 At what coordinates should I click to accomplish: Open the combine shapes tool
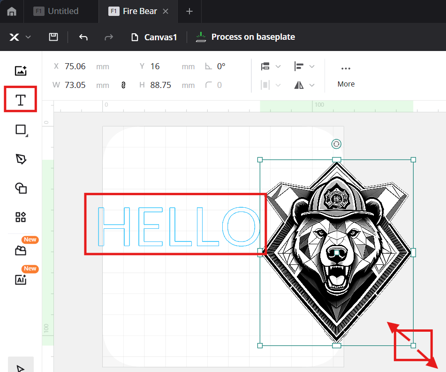pyautogui.click(x=21, y=188)
